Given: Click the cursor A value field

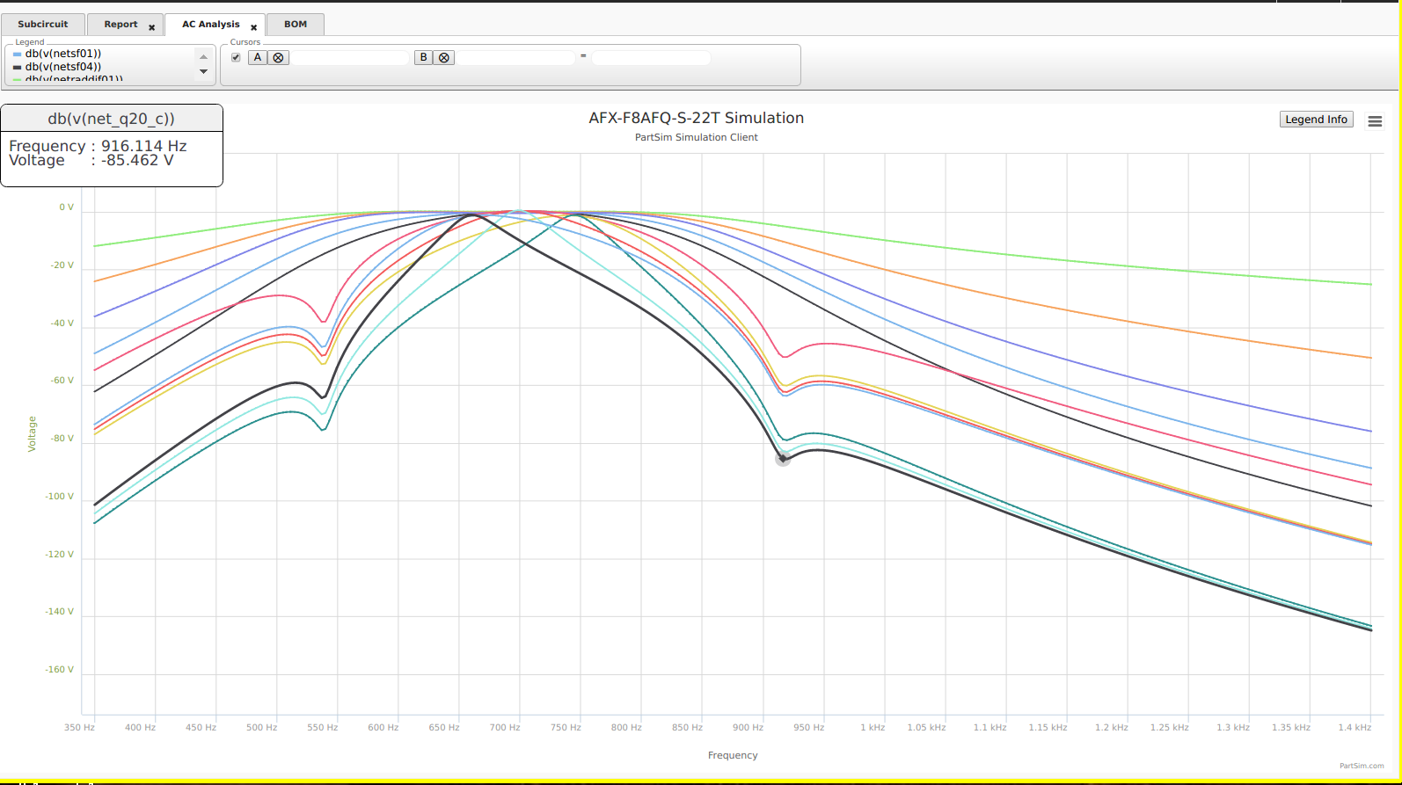Looking at the screenshot, I should point(350,58).
